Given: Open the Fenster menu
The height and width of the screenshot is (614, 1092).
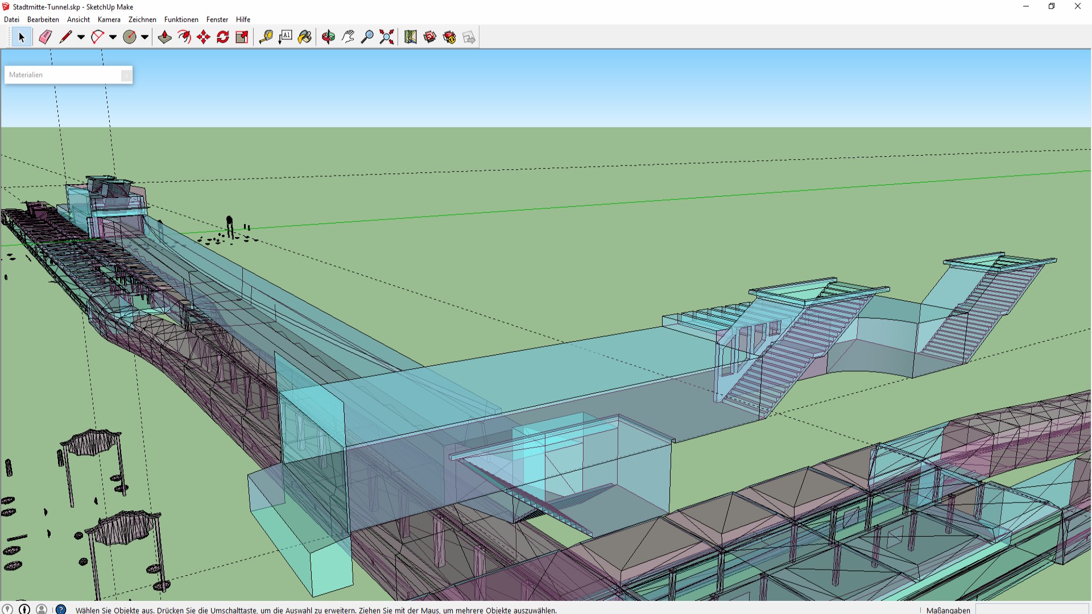Looking at the screenshot, I should click(x=217, y=19).
